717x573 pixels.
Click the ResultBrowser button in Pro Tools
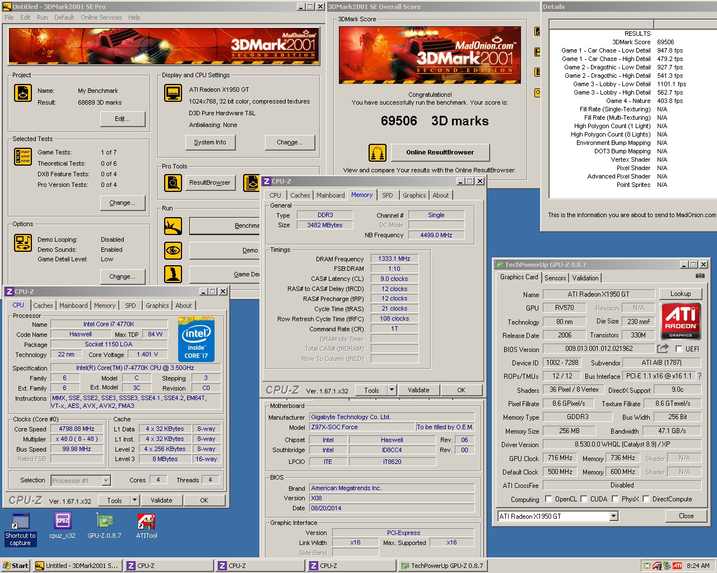click(209, 182)
